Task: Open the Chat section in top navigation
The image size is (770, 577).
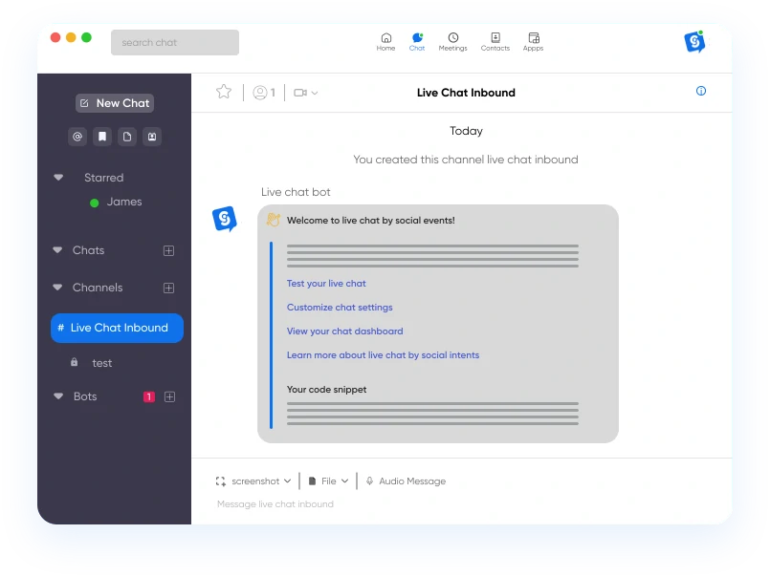Action: [417, 41]
